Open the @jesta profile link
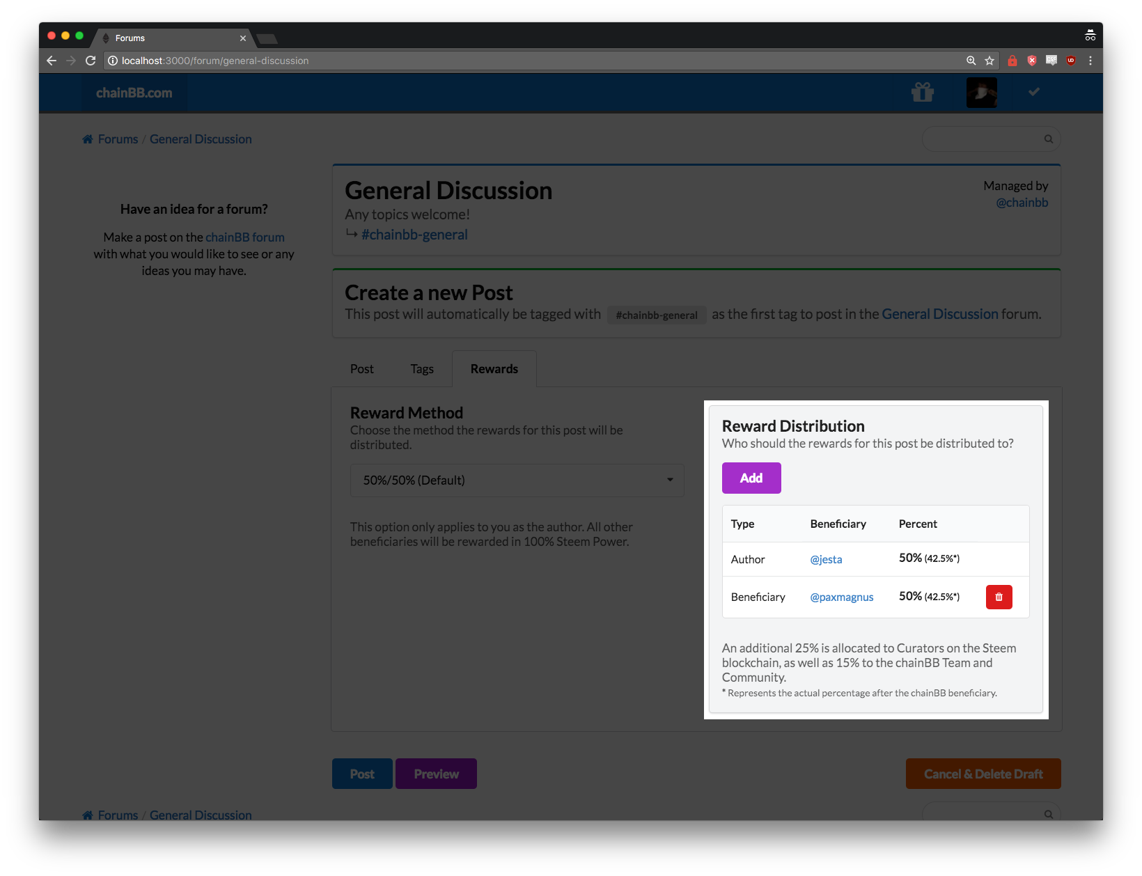 pos(826,559)
